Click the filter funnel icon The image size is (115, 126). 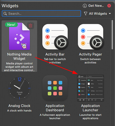click(86, 14)
